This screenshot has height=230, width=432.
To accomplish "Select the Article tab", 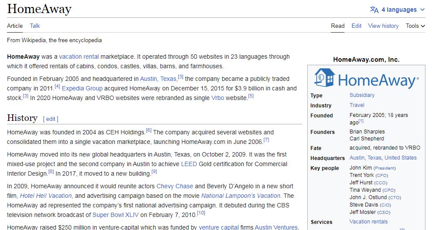I will 15,26.
